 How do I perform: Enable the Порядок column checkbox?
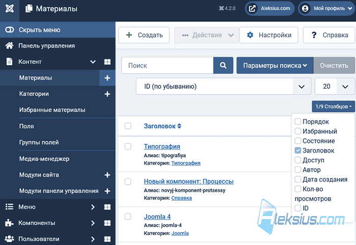pos(298,121)
